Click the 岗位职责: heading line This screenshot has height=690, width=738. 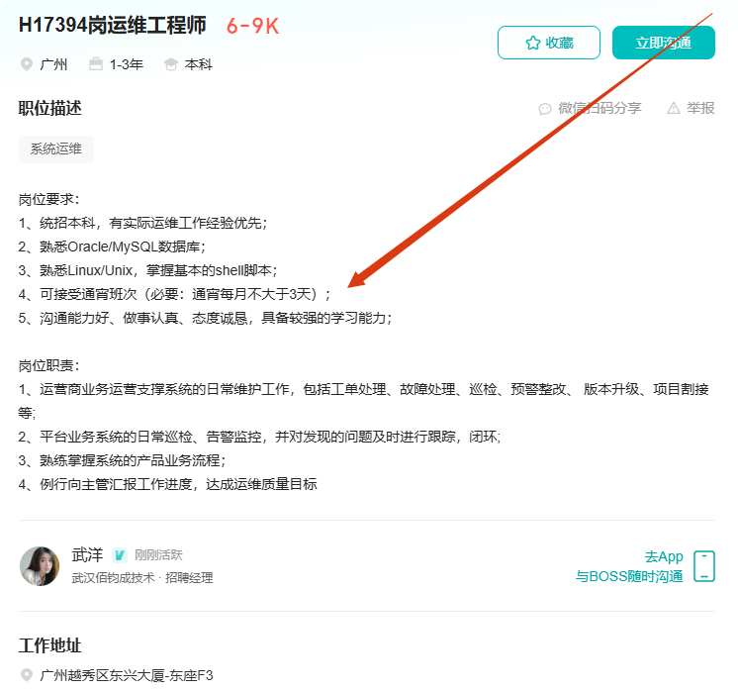click(x=48, y=365)
